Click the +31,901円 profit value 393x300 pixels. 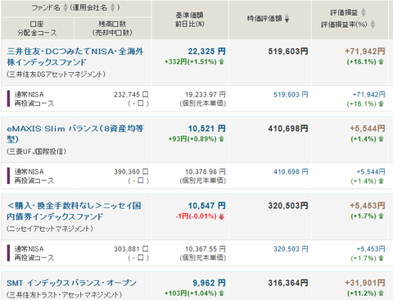tap(365, 283)
